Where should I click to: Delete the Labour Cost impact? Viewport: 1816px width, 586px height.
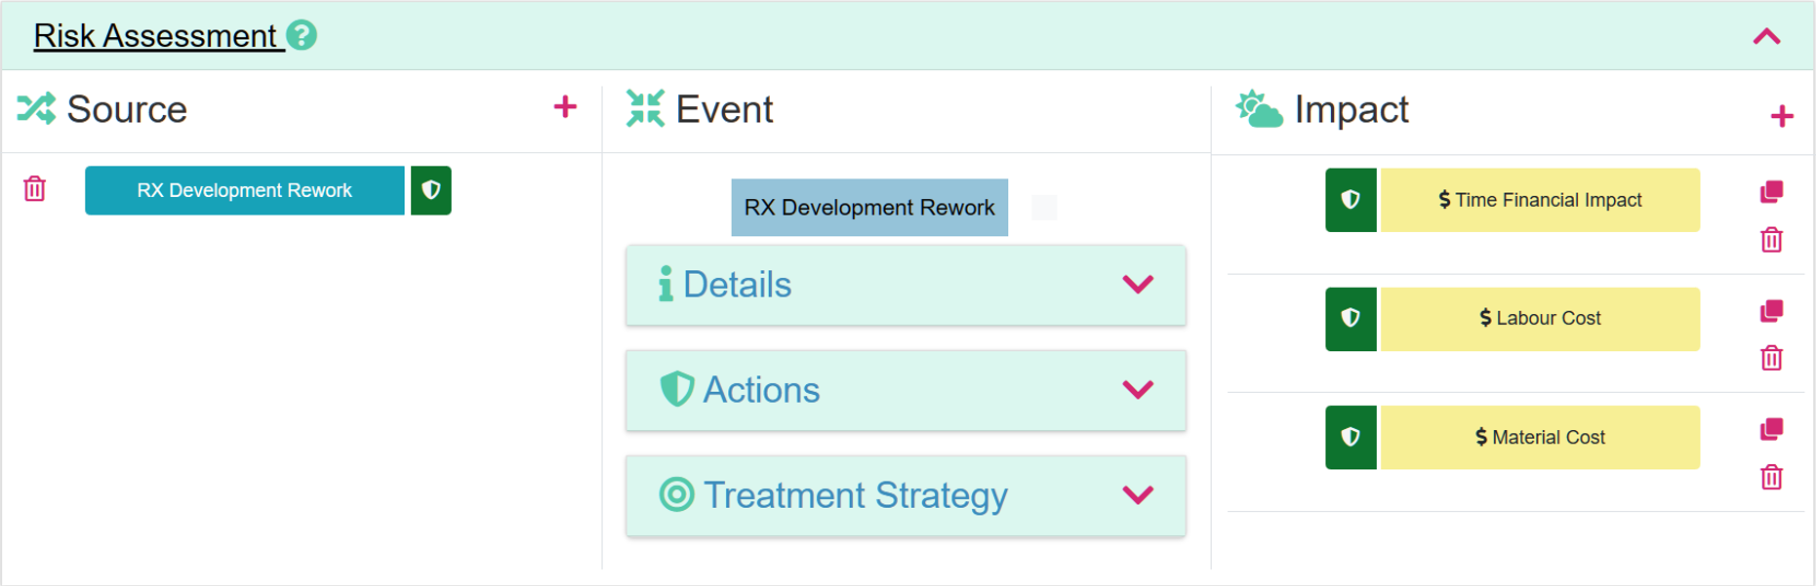pyautogui.click(x=1771, y=359)
